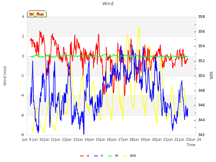Image resolution: width=216 pixels, height=162 pixels.
Task: Click the yellow sos peak on Jun 18
Action: pos(139,27)
